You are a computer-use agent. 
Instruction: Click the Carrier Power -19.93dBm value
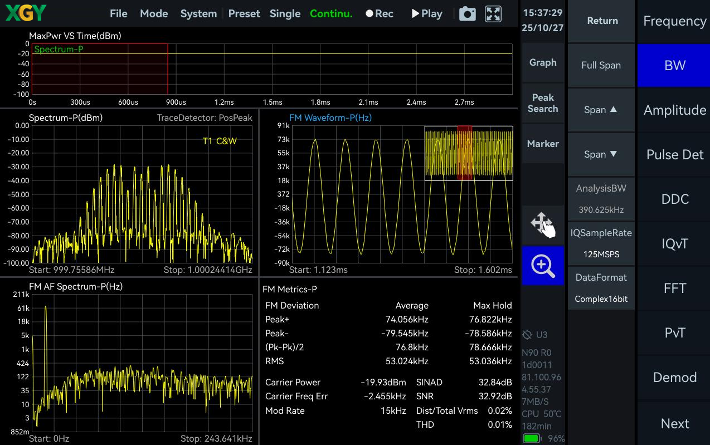click(x=383, y=382)
